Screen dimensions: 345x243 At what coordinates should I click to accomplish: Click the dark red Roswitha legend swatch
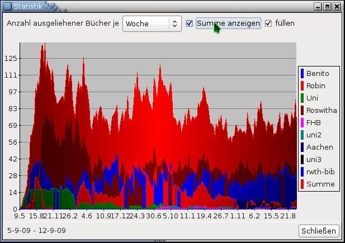pyautogui.click(x=302, y=111)
